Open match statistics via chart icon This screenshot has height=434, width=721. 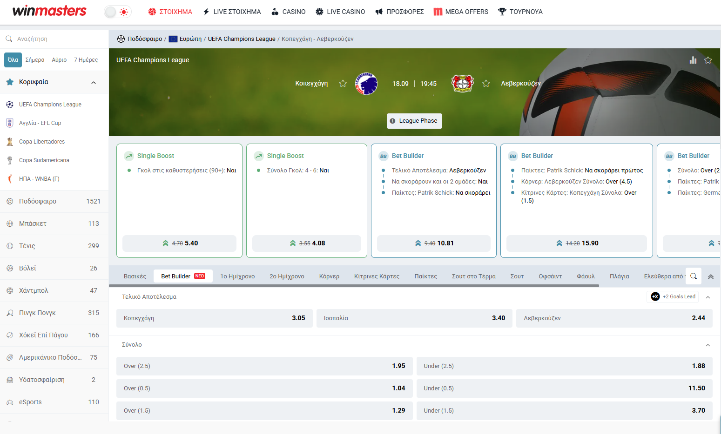(x=693, y=60)
